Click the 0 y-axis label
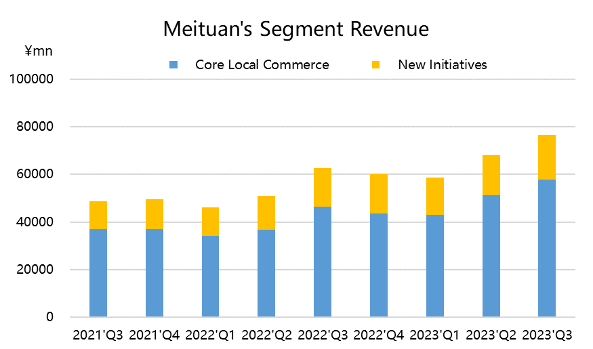Viewport: 593px width, 349px height. pyautogui.click(x=49, y=317)
